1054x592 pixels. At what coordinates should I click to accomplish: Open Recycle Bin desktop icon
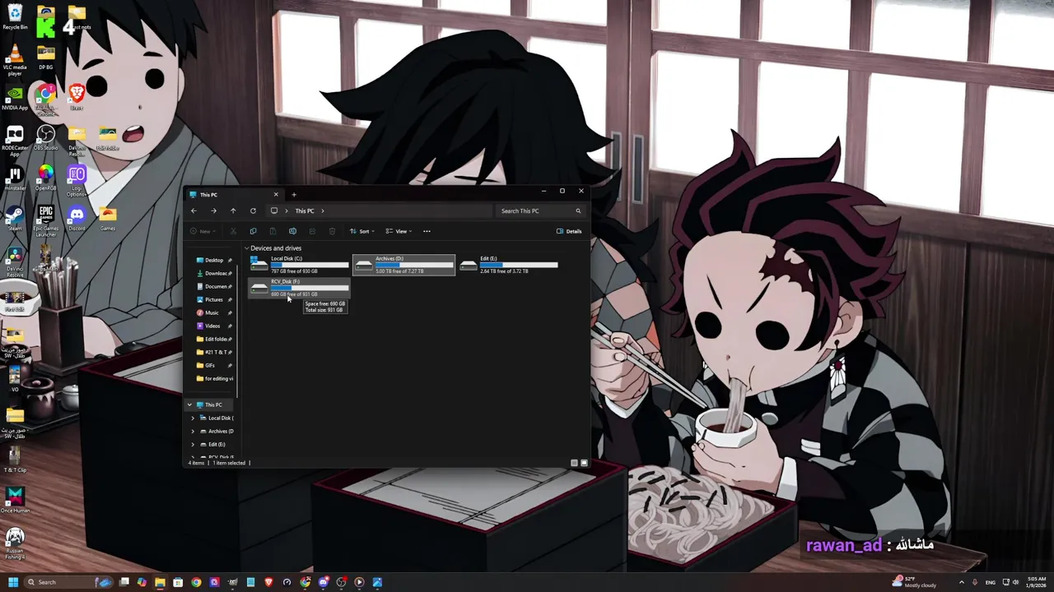[15, 16]
